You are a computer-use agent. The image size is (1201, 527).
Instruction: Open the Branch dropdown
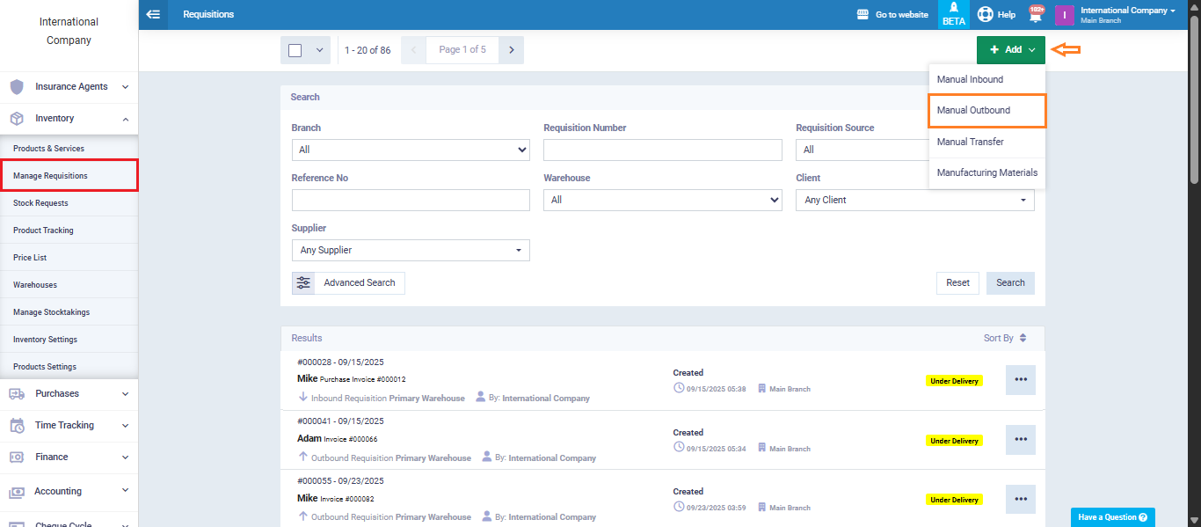[x=411, y=150]
